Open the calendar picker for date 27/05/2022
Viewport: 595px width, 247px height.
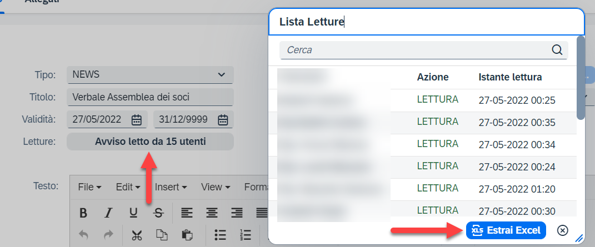pos(137,119)
